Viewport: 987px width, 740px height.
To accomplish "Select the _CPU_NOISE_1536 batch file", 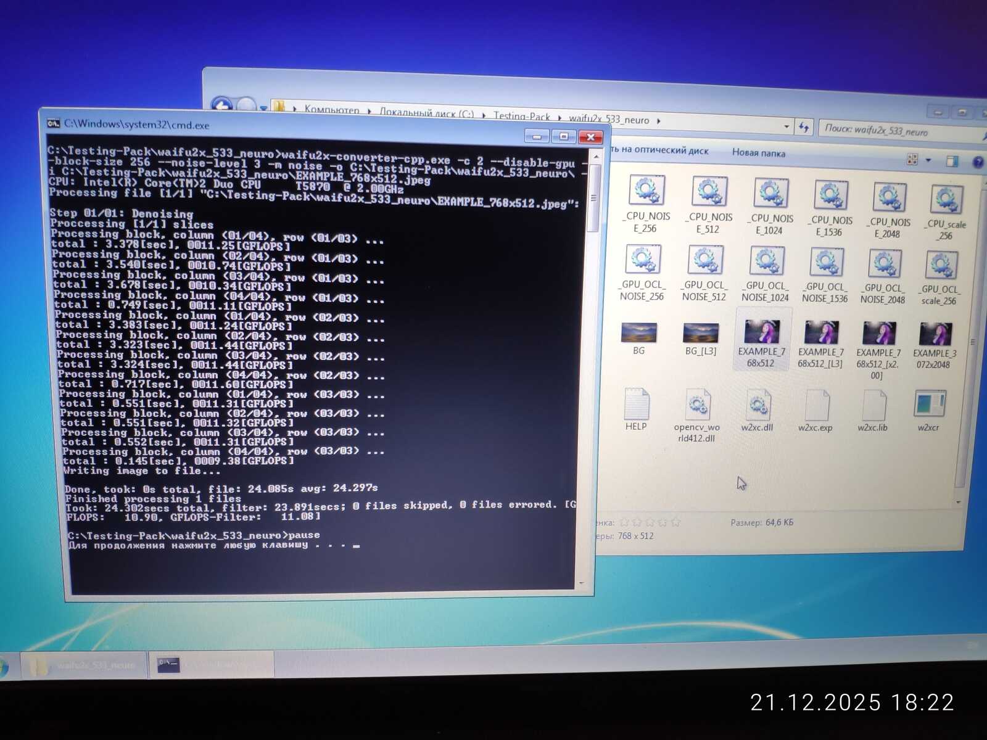I will tap(830, 208).
